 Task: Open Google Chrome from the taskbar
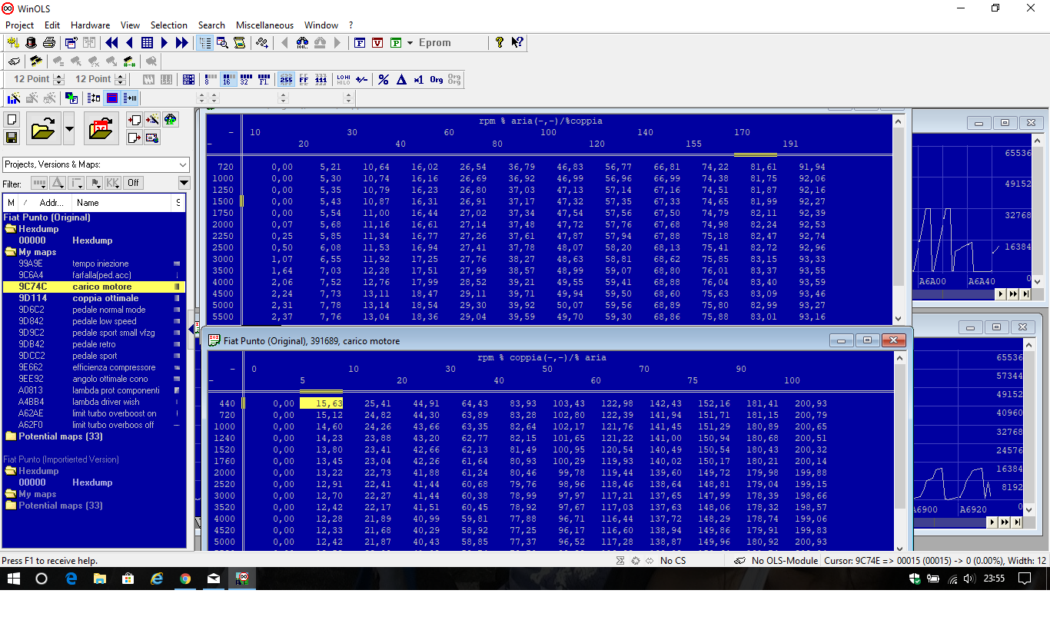185,579
